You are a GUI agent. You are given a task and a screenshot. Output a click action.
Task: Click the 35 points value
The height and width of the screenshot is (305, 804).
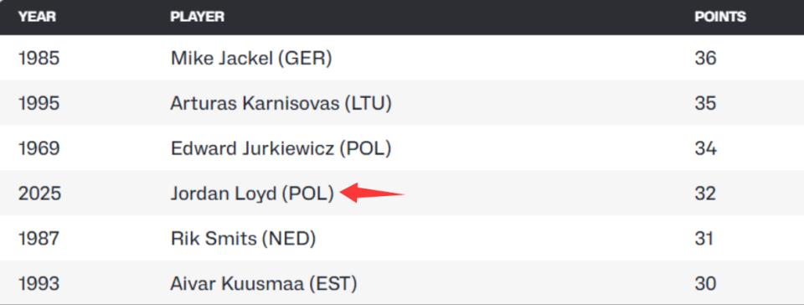pyautogui.click(x=705, y=104)
